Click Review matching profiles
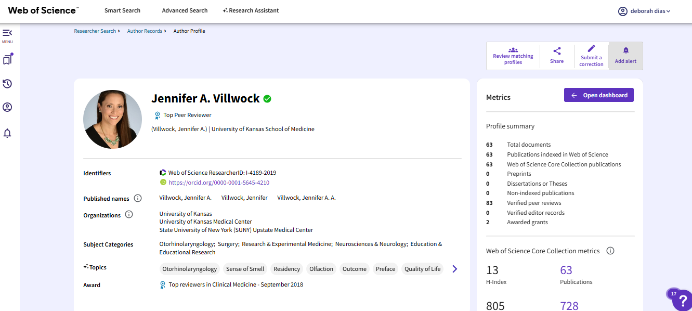Viewport: 692px width, 311px height. (513, 56)
